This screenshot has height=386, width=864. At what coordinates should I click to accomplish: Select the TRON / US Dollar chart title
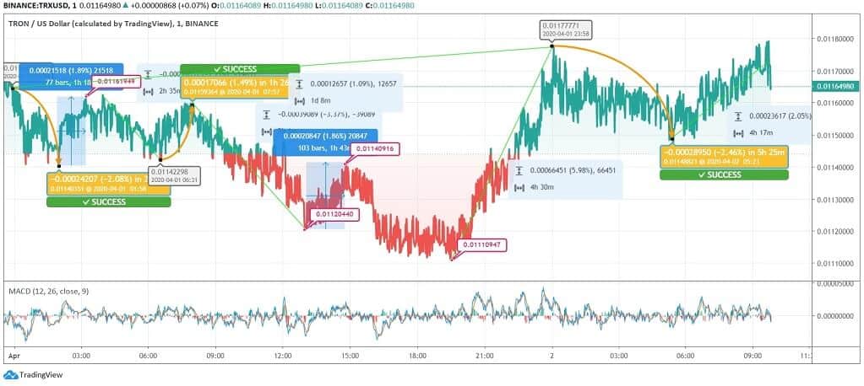coord(113,24)
